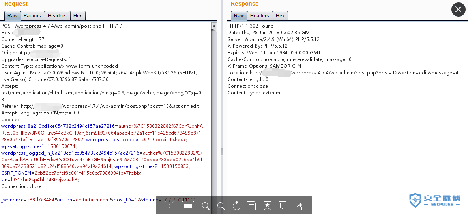The image size is (468, 214).
Task: Switch to the Request Params tab
Action: point(32,16)
